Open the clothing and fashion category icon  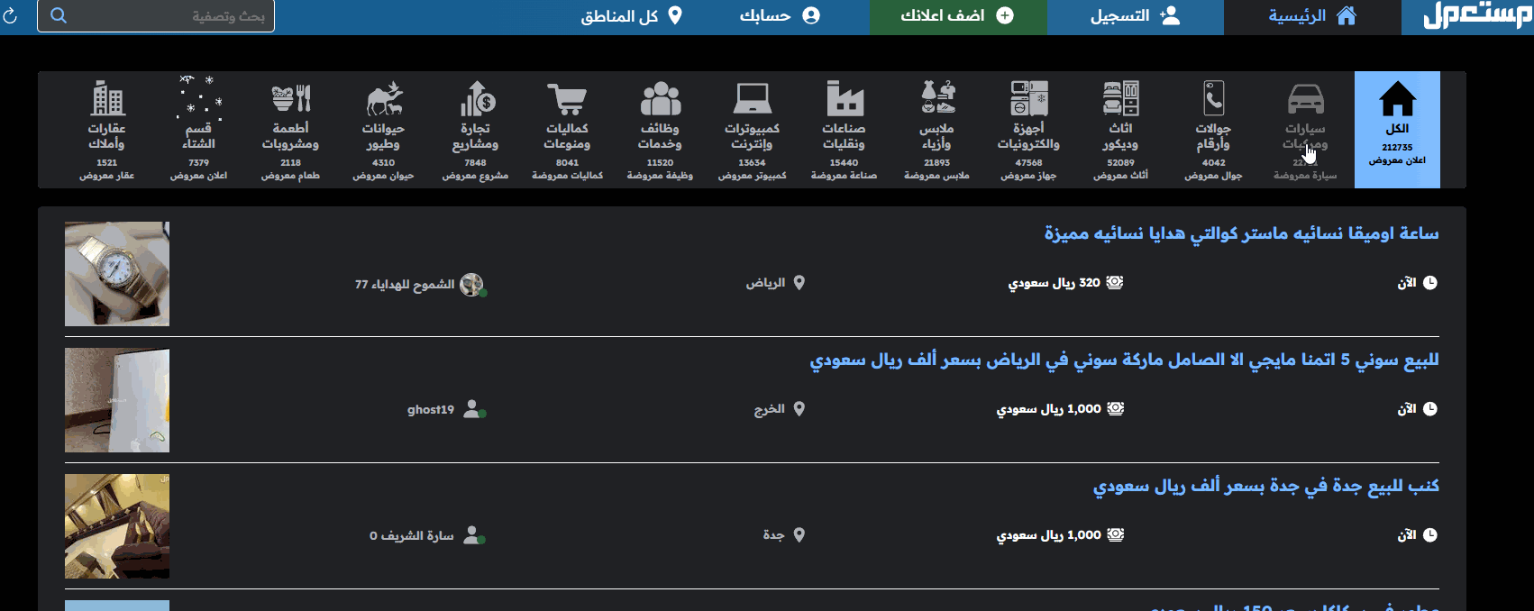937,99
